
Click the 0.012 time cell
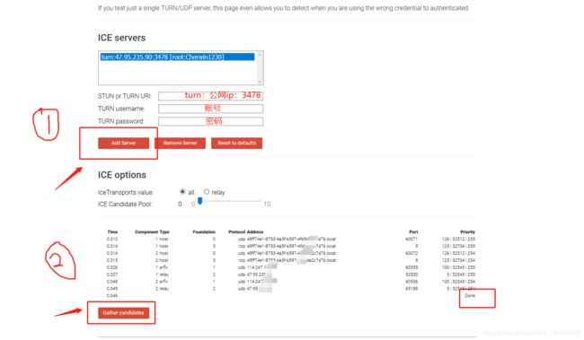click(112, 240)
